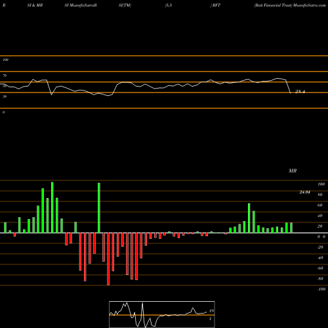This screenshot has height=328, width=328.
Task: Click the MR axis label -60
Action: (320, 268)
